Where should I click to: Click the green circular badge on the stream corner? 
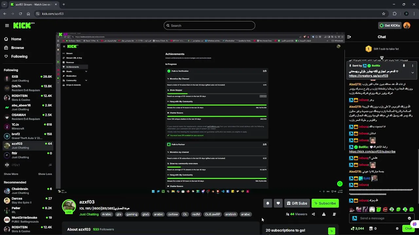point(340,184)
